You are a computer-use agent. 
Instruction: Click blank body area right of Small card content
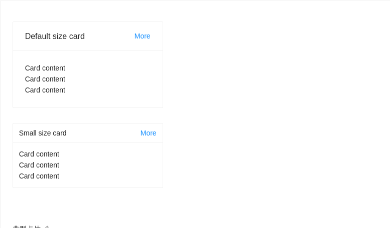[110, 165]
